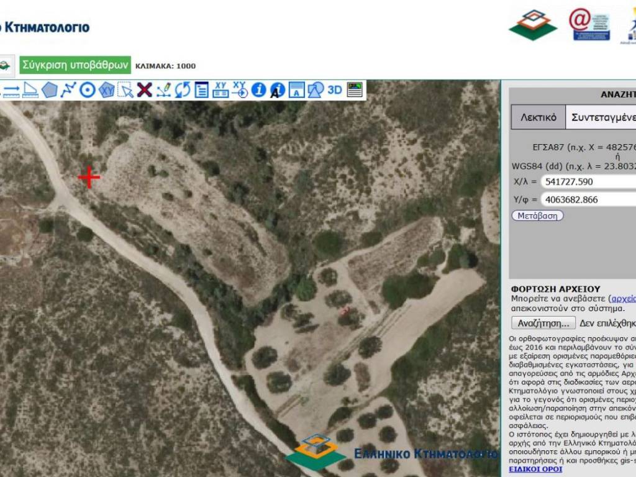Click the Αναζήτηση file browse button
This screenshot has height=477, width=636.
pos(543,323)
